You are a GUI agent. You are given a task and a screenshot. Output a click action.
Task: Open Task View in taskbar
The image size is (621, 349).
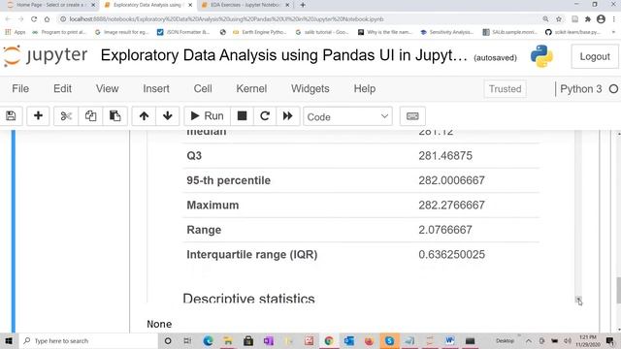[187, 340]
